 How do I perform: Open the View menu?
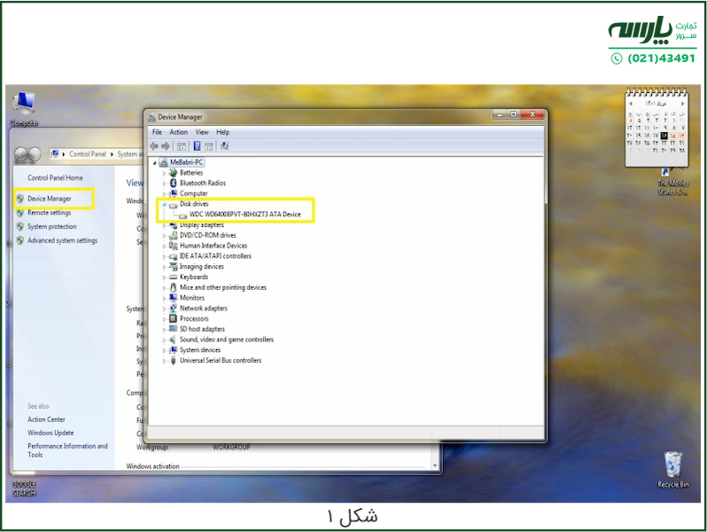coord(201,132)
